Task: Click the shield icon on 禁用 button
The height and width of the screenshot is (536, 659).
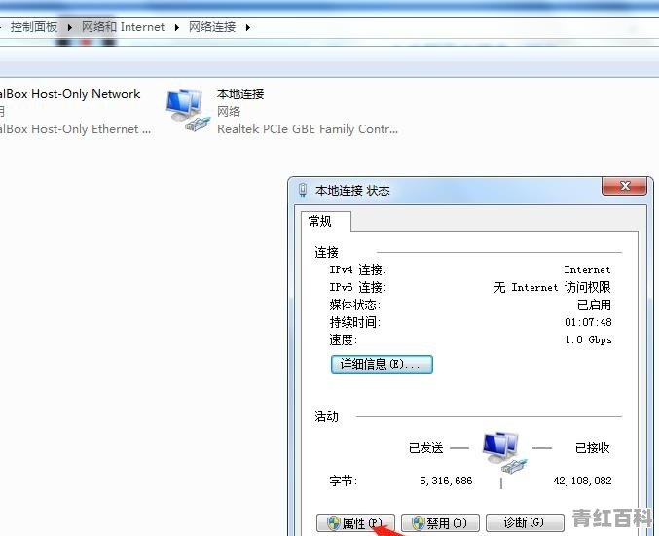Action: tap(419, 523)
